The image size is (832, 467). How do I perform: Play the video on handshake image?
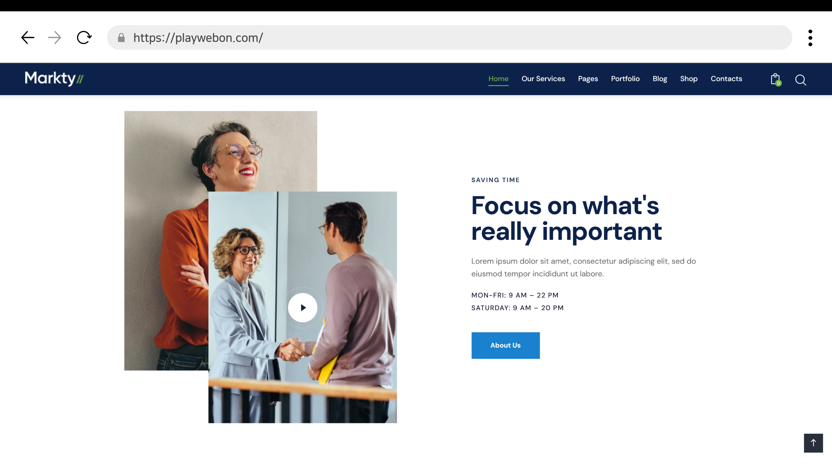pos(302,307)
